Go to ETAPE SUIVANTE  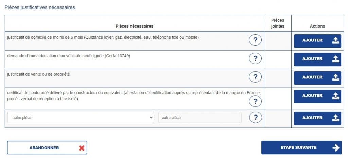pyautogui.click(x=301, y=147)
